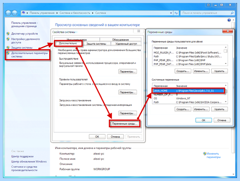Click Изменить under user variables
The image size is (240, 181).
pos(201,71)
